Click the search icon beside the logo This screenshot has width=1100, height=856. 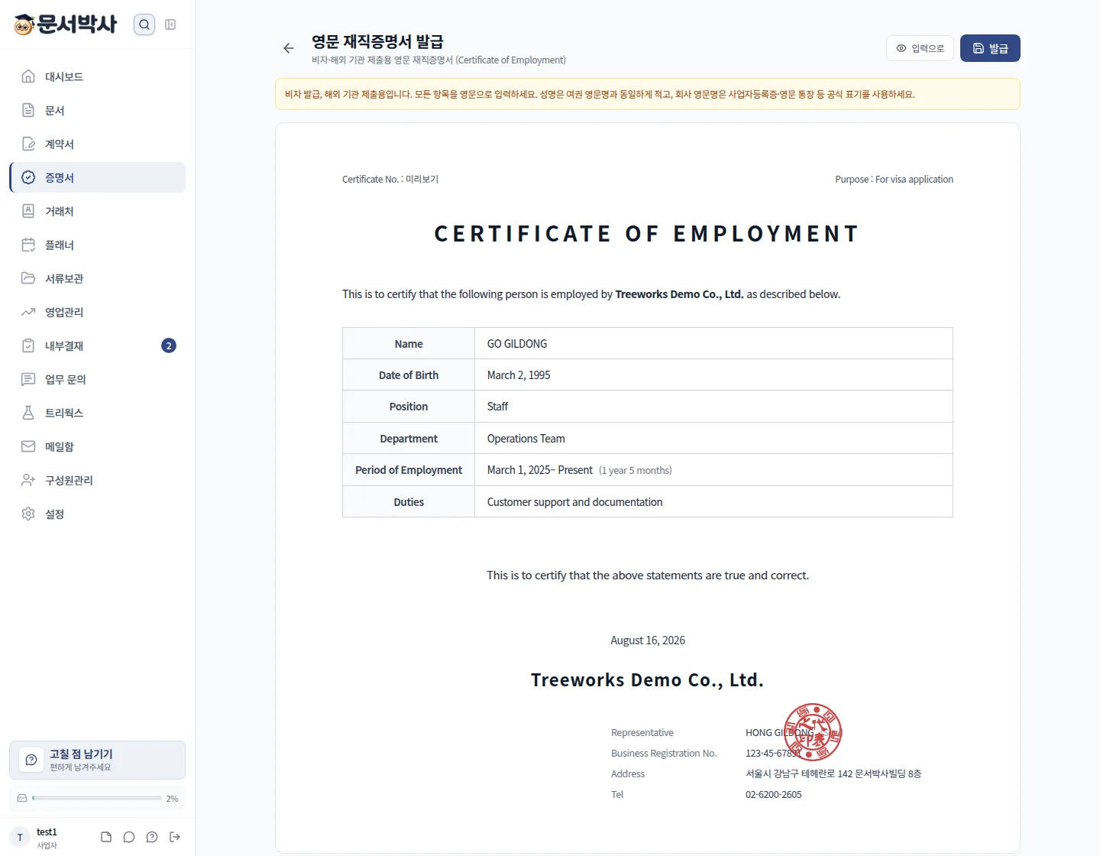pyautogui.click(x=144, y=24)
